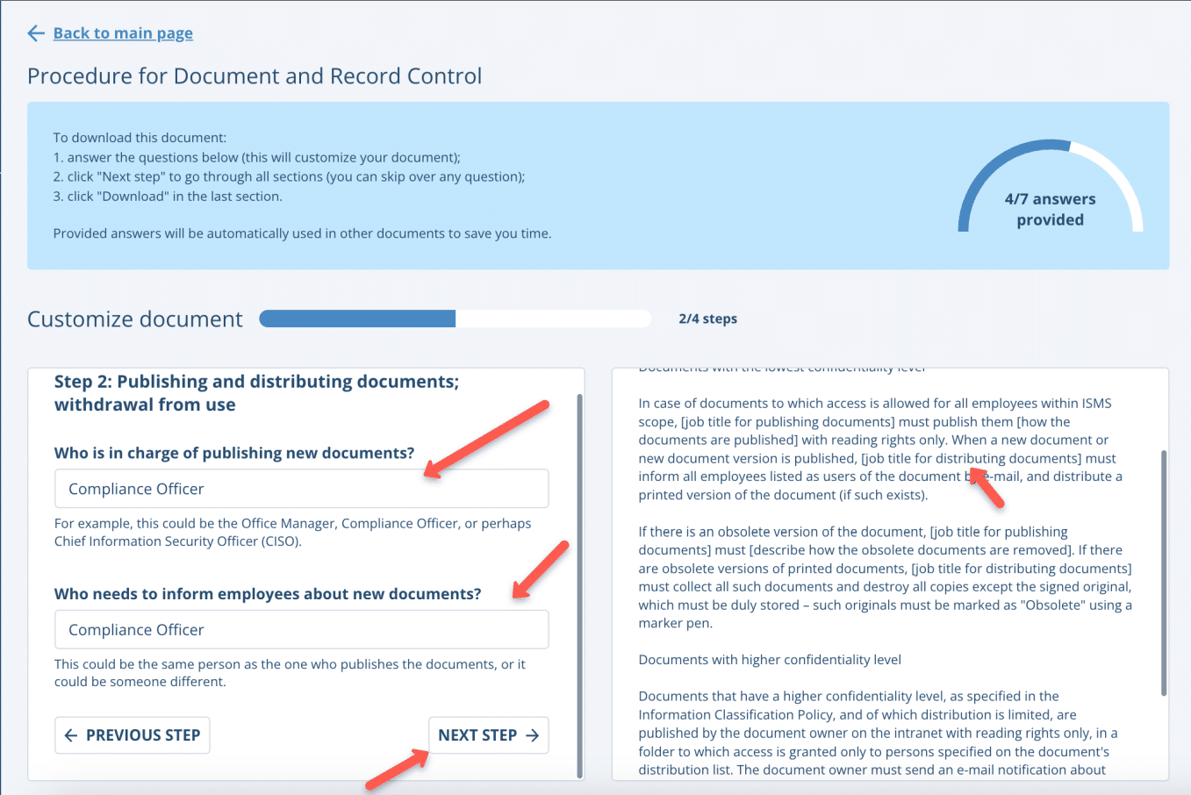Click the inform employees answer field

302,629
